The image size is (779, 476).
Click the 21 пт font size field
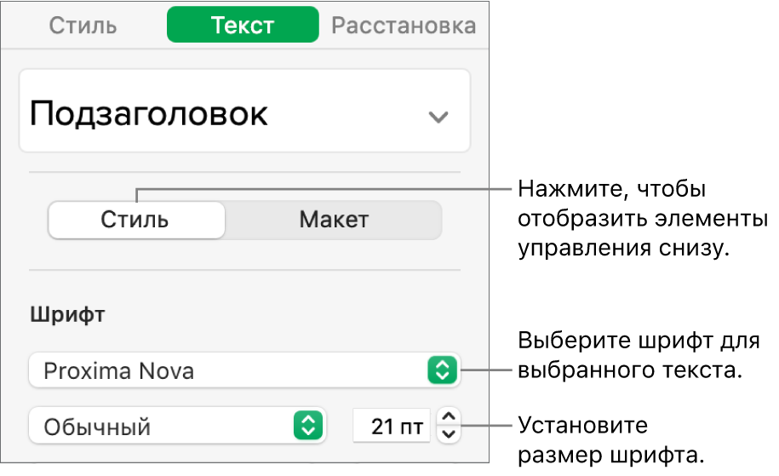pyautogui.click(x=392, y=426)
